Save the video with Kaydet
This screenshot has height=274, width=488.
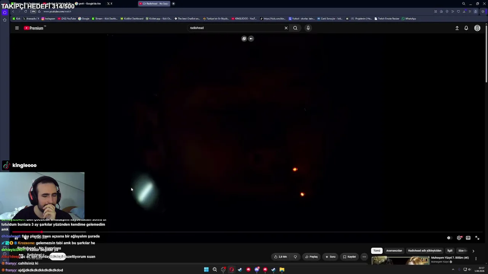[349, 257]
